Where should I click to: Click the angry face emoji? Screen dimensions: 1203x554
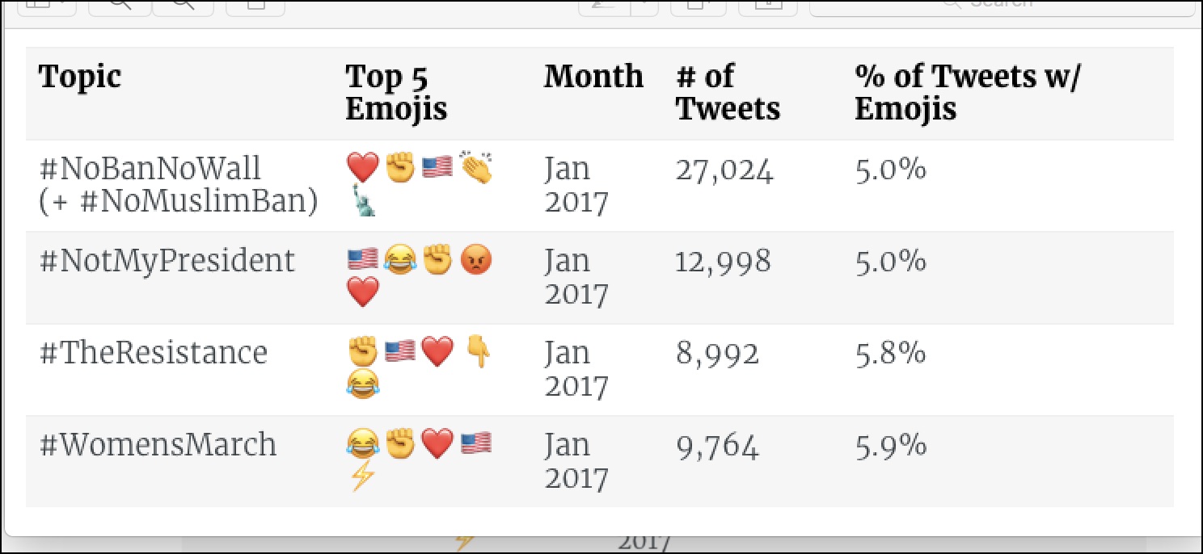[476, 261]
